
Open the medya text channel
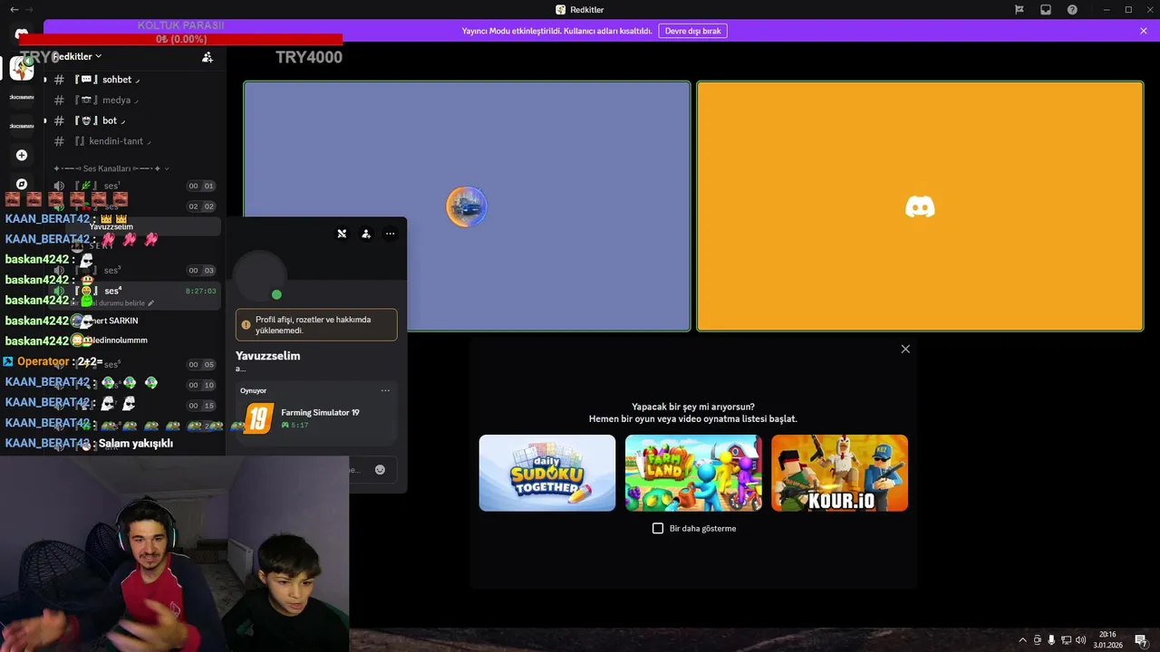pyautogui.click(x=133, y=100)
